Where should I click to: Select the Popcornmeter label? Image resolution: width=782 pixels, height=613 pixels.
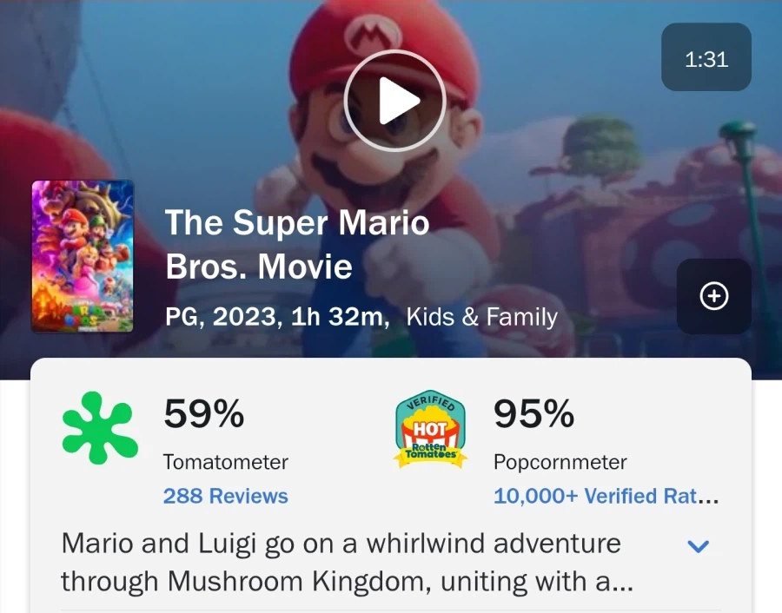point(560,462)
